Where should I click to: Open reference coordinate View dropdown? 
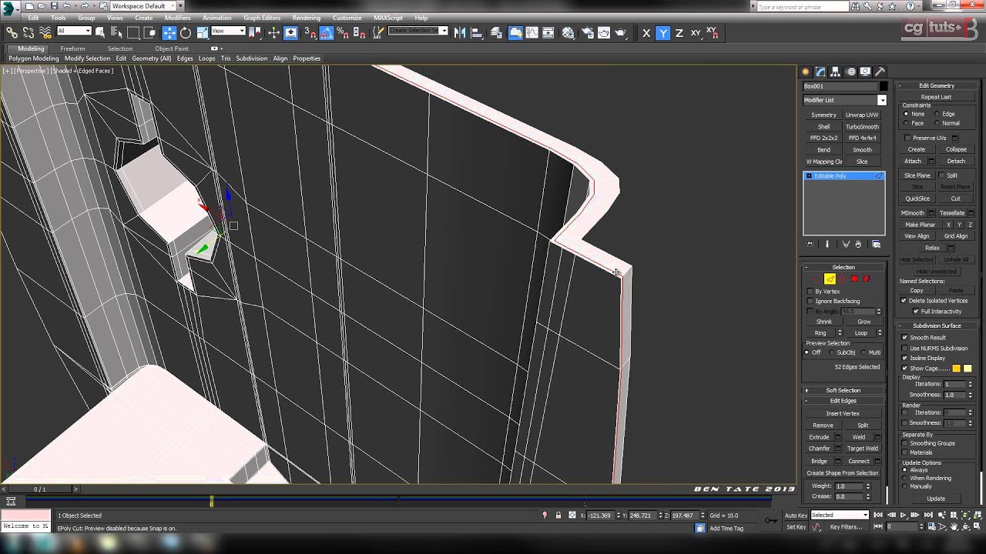pos(228,31)
